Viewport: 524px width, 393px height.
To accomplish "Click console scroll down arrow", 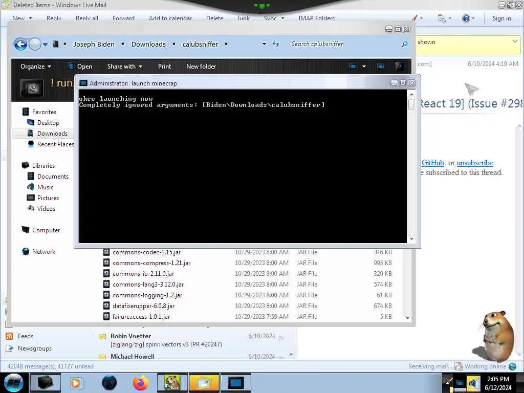I will click(411, 238).
